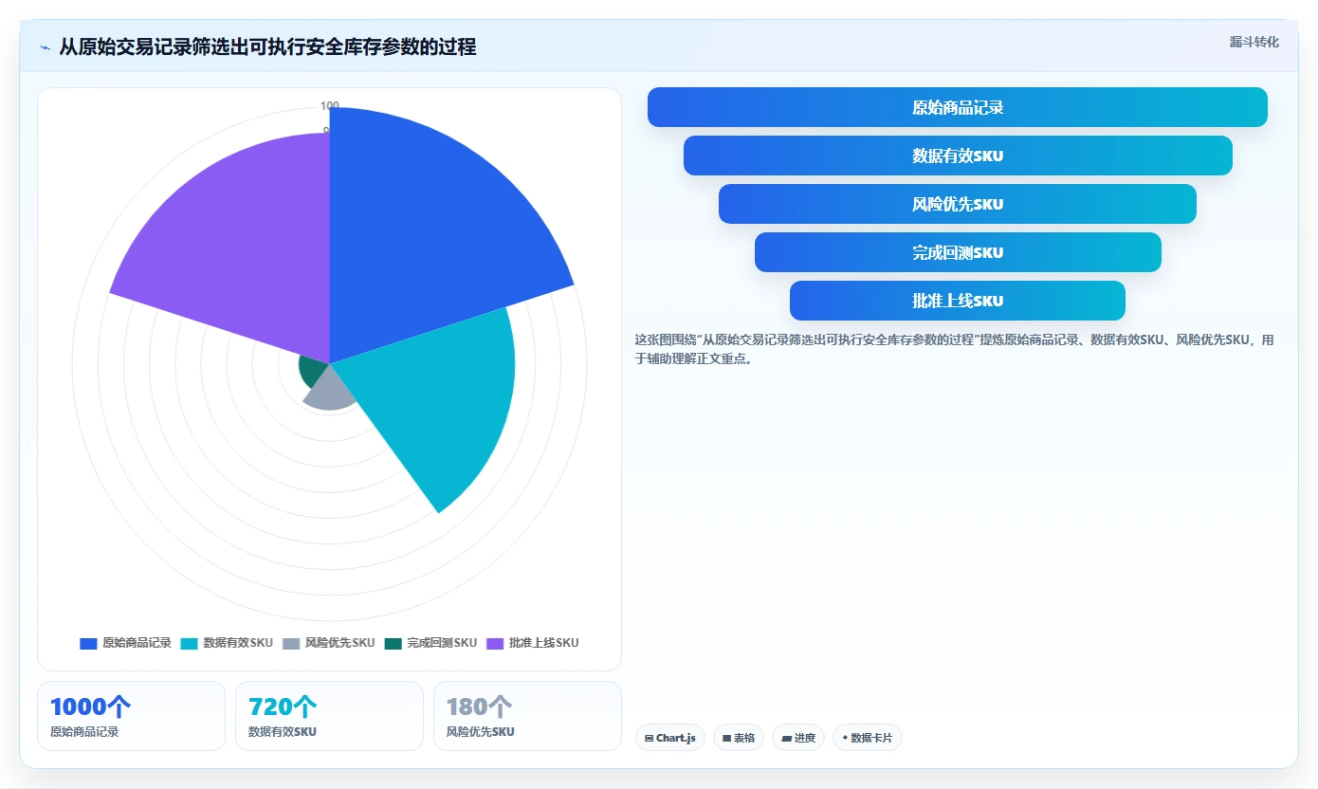Click the 进度 tag
Screen dimensions: 1318x789
[x=798, y=738]
